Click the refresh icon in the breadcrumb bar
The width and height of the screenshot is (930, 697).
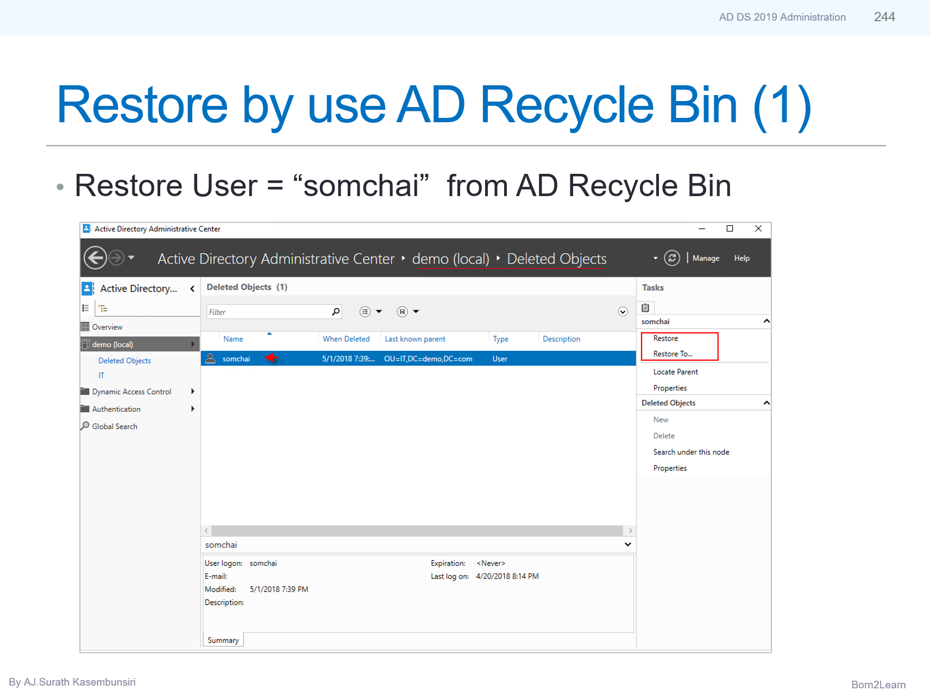(672, 258)
